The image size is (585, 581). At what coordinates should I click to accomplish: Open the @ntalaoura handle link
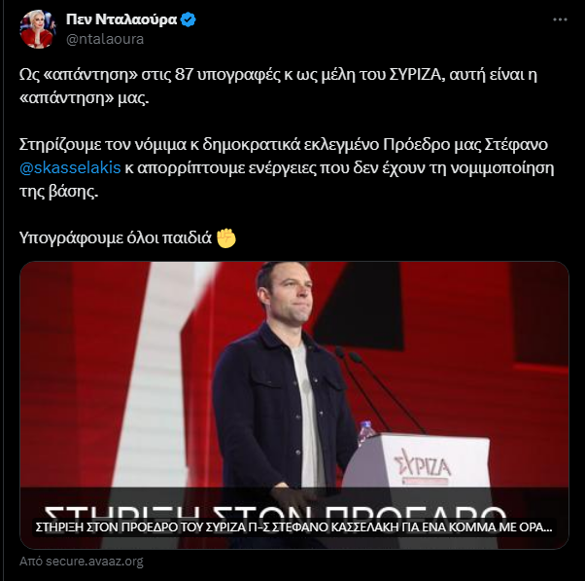(x=105, y=39)
